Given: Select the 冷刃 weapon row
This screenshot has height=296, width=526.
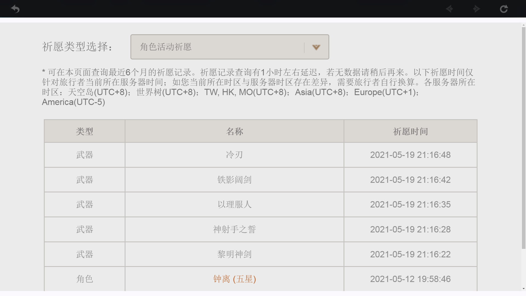Looking at the screenshot, I should tap(235, 155).
